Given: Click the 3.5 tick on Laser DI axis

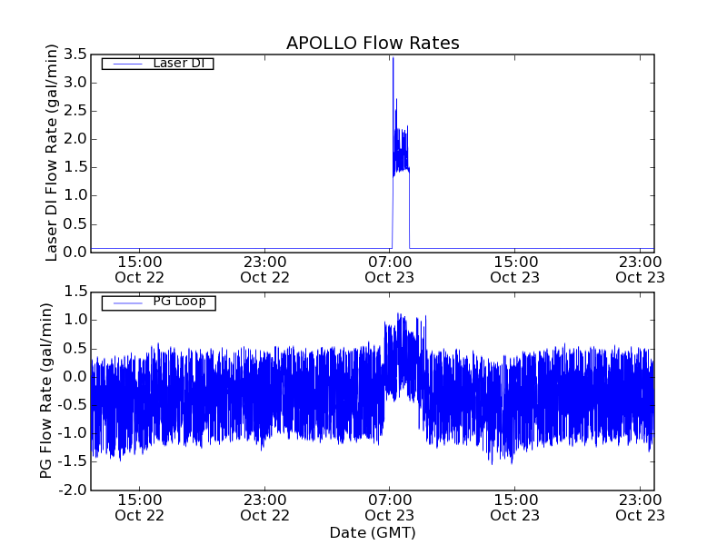Looking at the screenshot, I should click(75, 54).
